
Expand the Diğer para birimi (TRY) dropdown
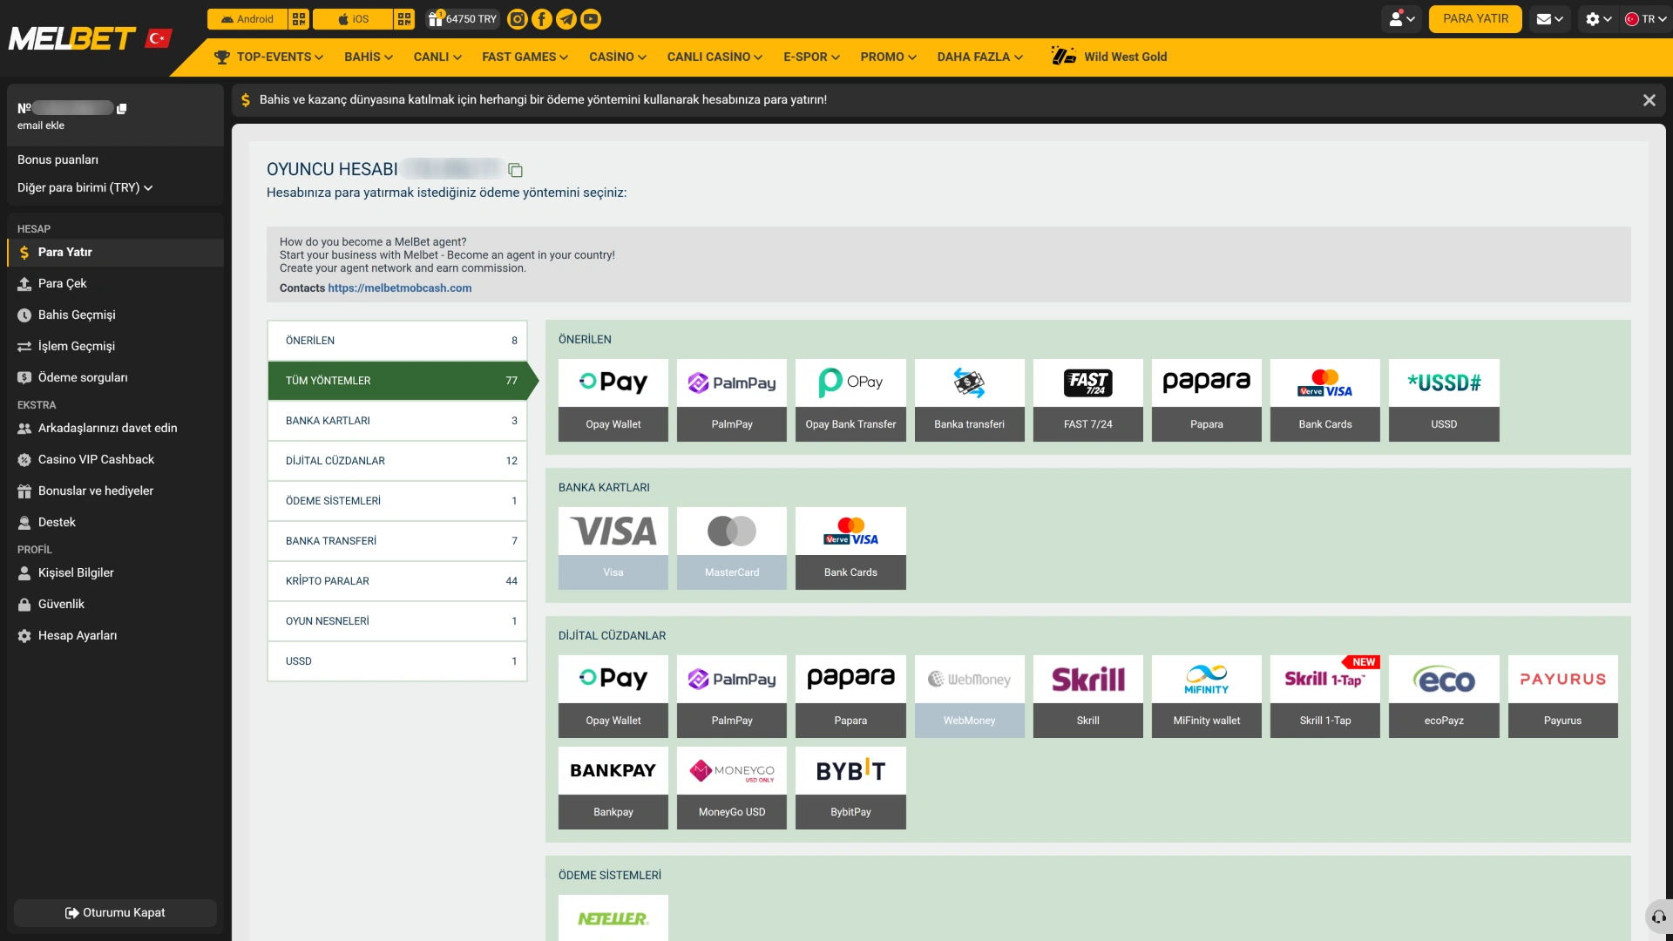(85, 187)
